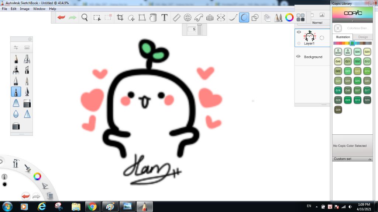Open the Brush Library icon
The width and height of the screenshot is (378, 212).
point(27,47)
